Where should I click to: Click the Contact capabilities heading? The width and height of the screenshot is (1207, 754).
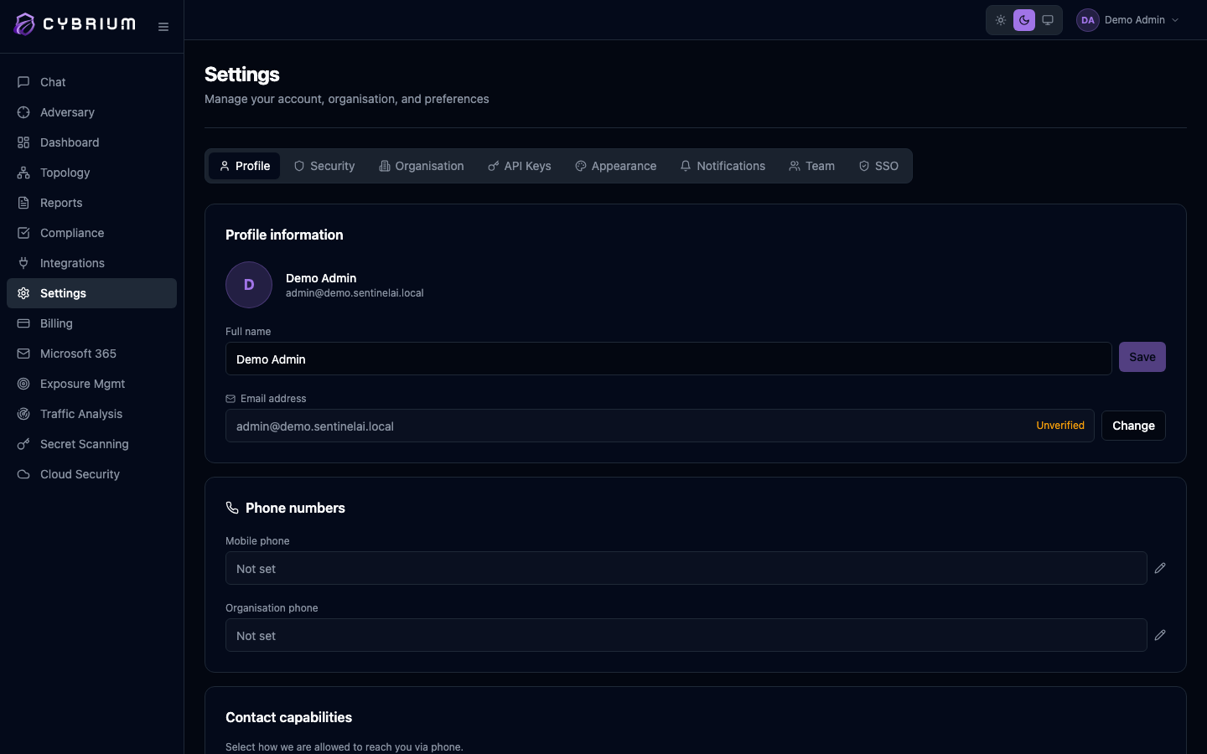pos(288,717)
